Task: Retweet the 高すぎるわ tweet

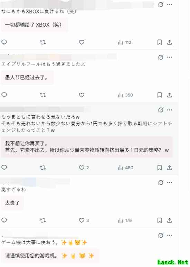Action: point(43,220)
